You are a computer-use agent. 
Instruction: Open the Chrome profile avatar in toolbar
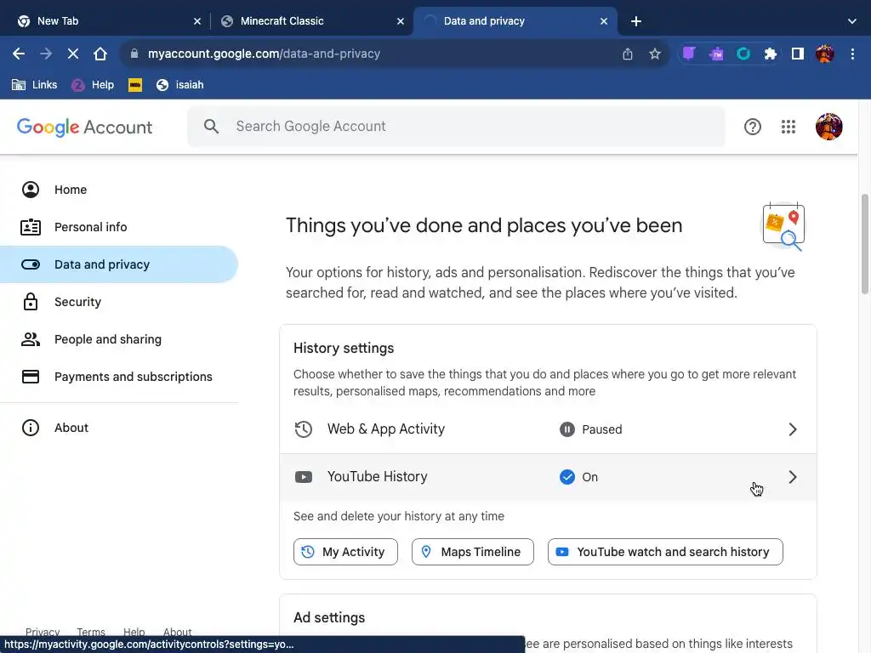pyautogui.click(x=825, y=54)
